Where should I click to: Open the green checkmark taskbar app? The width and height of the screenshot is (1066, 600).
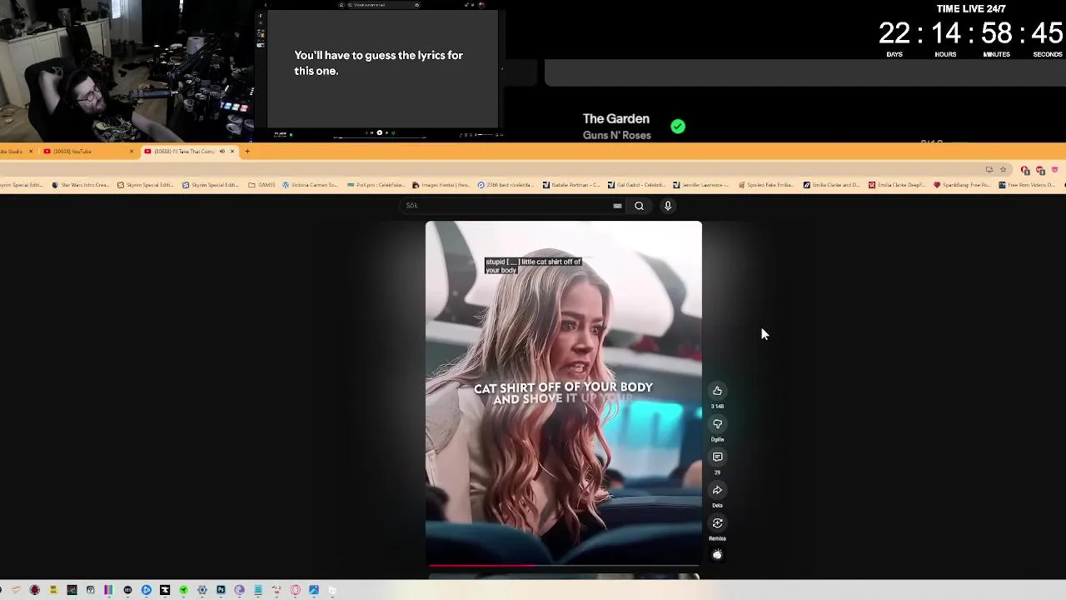click(183, 590)
